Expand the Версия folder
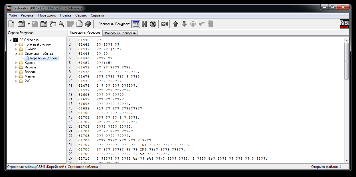The image size is (356, 177). pos(16,72)
